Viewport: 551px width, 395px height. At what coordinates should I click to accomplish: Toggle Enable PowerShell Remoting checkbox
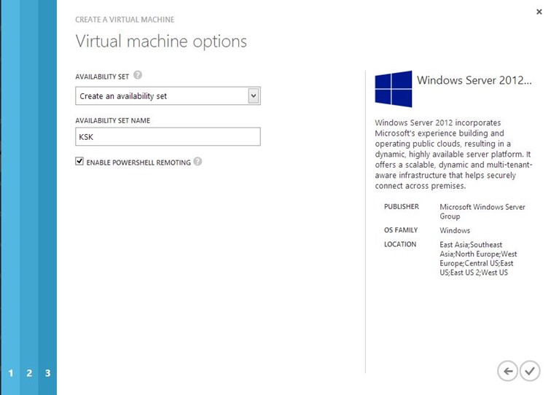pos(79,161)
